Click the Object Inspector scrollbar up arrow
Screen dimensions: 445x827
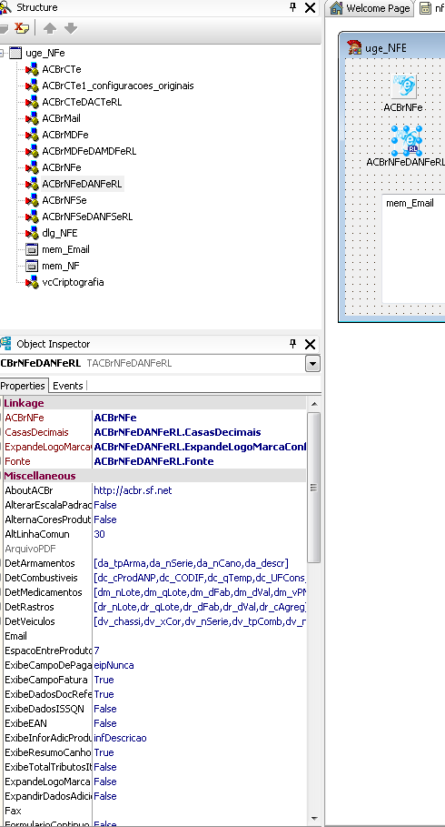(x=314, y=404)
